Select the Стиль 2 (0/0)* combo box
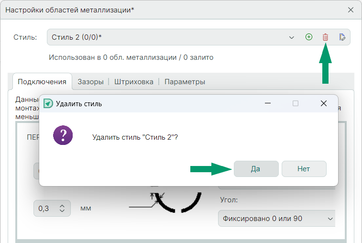This screenshot has width=362, height=243. coord(198,37)
